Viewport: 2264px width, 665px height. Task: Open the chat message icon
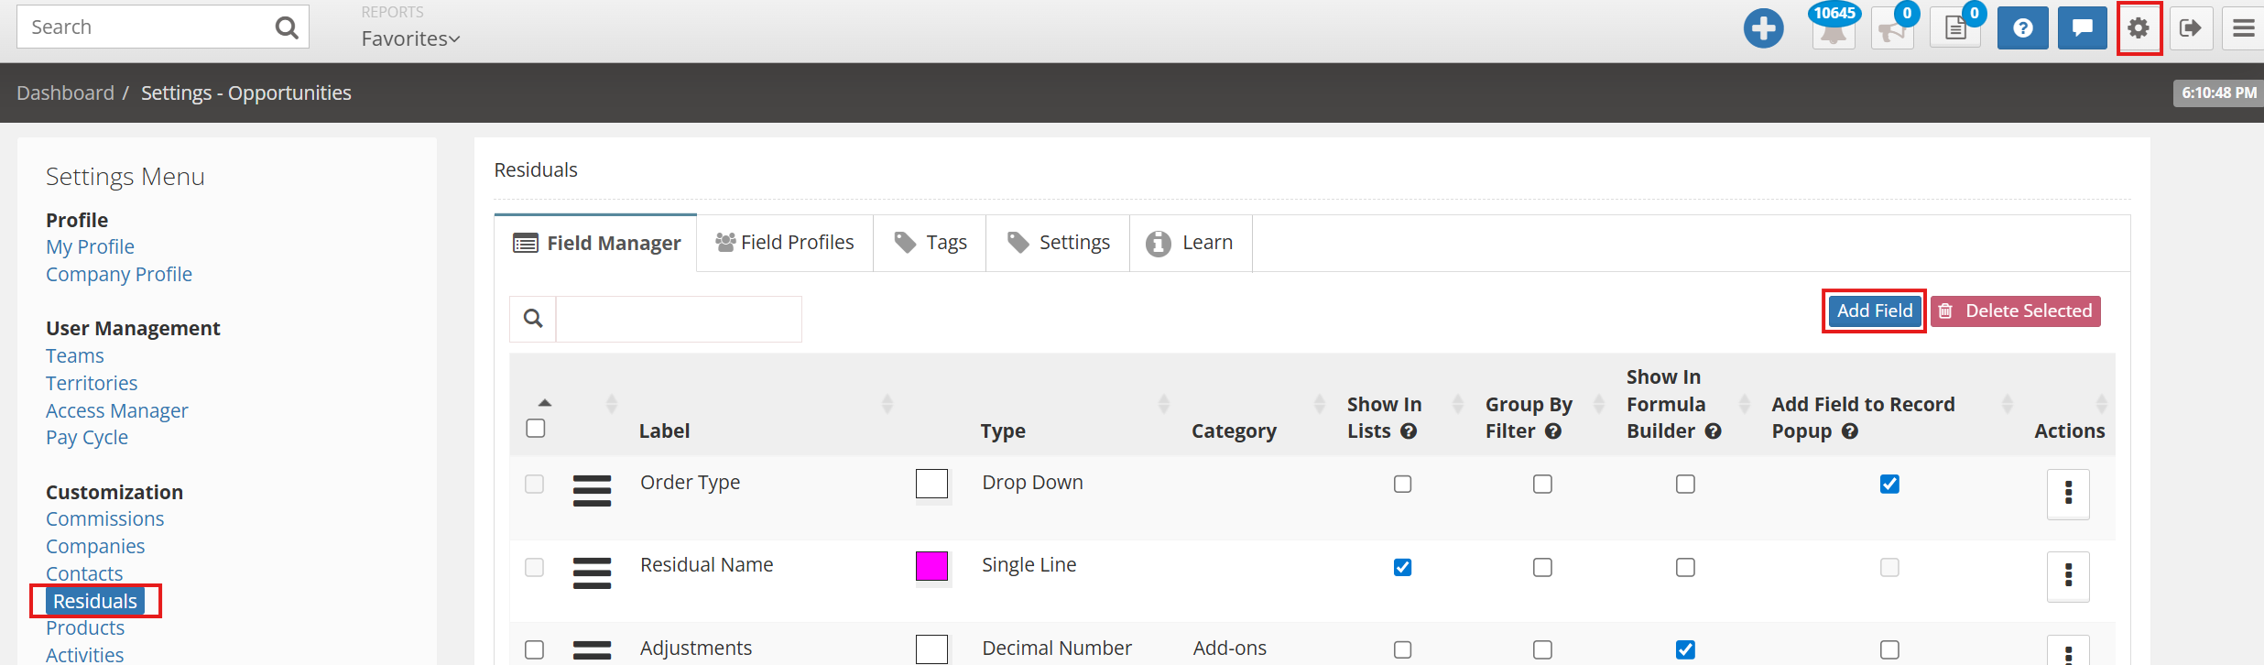pyautogui.click(x=2082, y=28)
